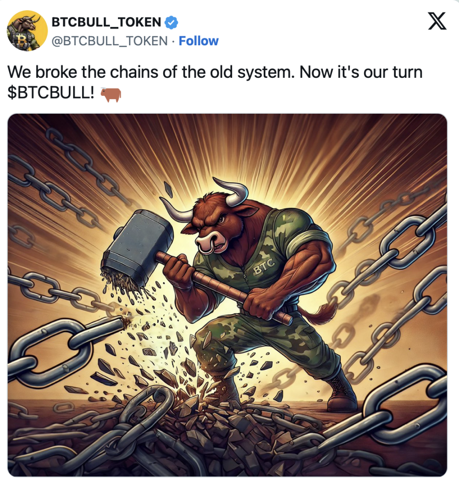This screenshot has height=483, width=459.
Task: Open the @BTCBULL_TOKEN handle link
Action: pyautogui.click(x=109, y=41)
